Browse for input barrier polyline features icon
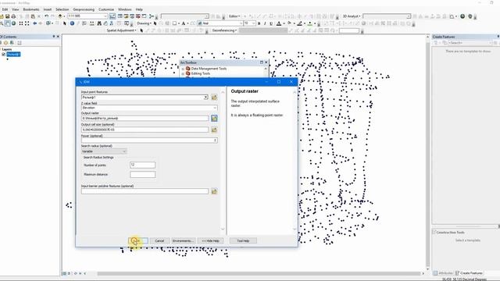This screenshot has height=281, width=500. point(214,191)
